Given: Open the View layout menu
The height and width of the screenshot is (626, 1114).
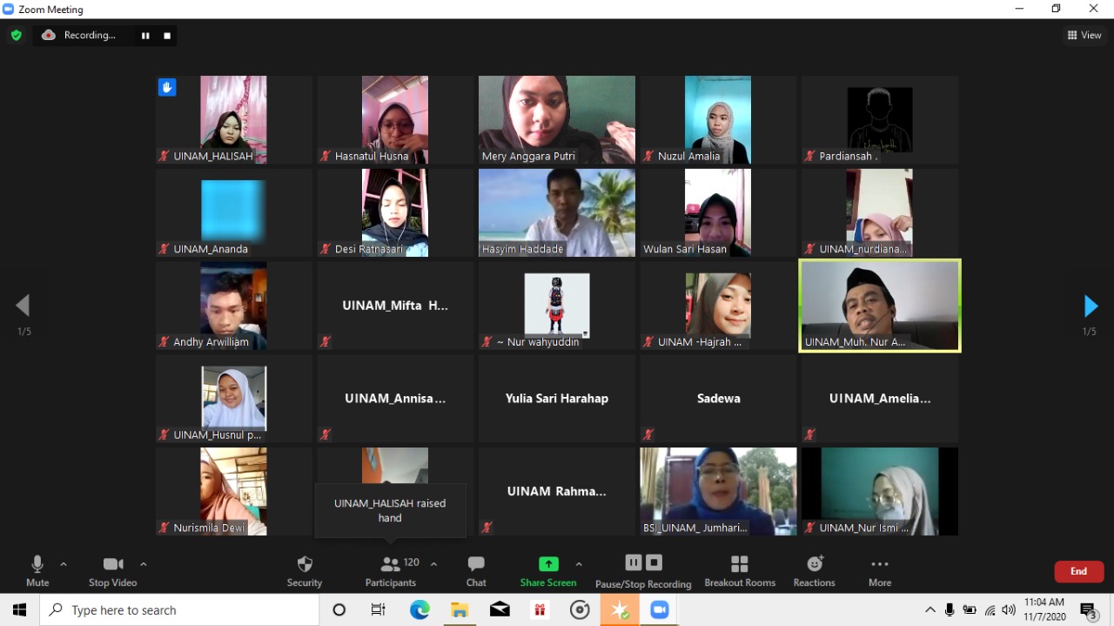Looking at the screenshot, I should click(x=1084, y=35).
